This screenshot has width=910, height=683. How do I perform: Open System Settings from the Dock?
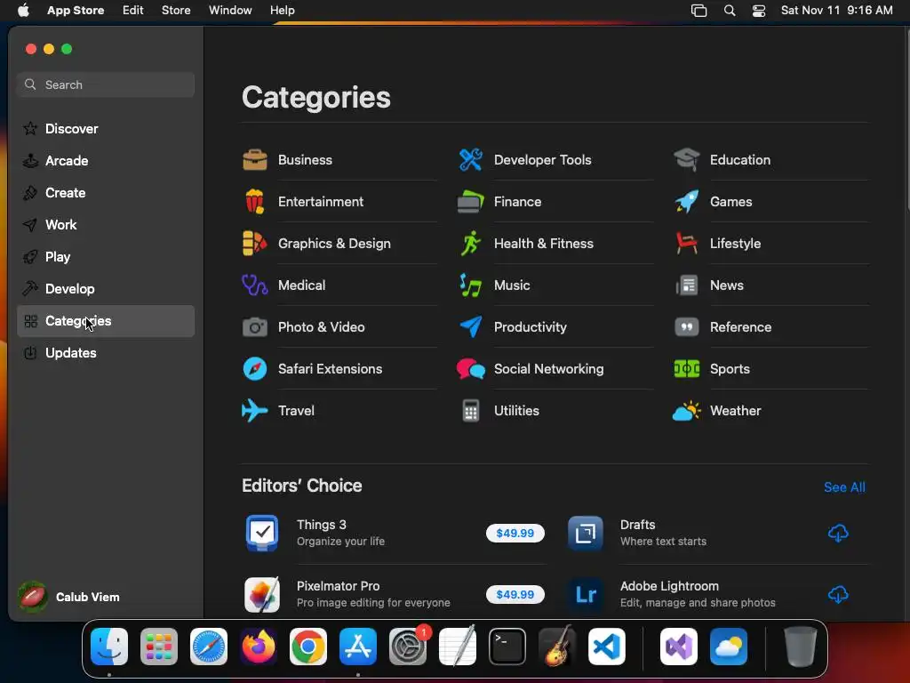pyautogui.click(x=407, y=647)
